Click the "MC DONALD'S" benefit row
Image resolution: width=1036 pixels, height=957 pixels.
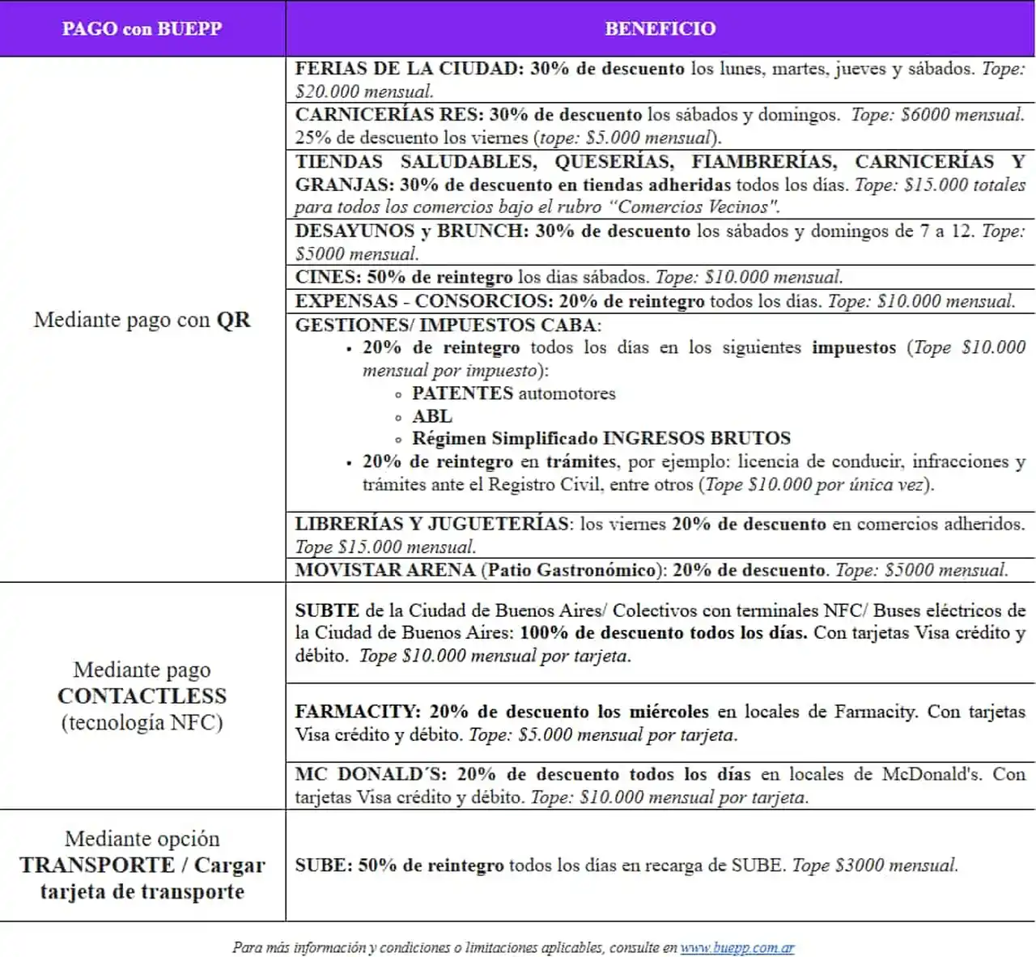pyautogui.click(x=660, y=785)
